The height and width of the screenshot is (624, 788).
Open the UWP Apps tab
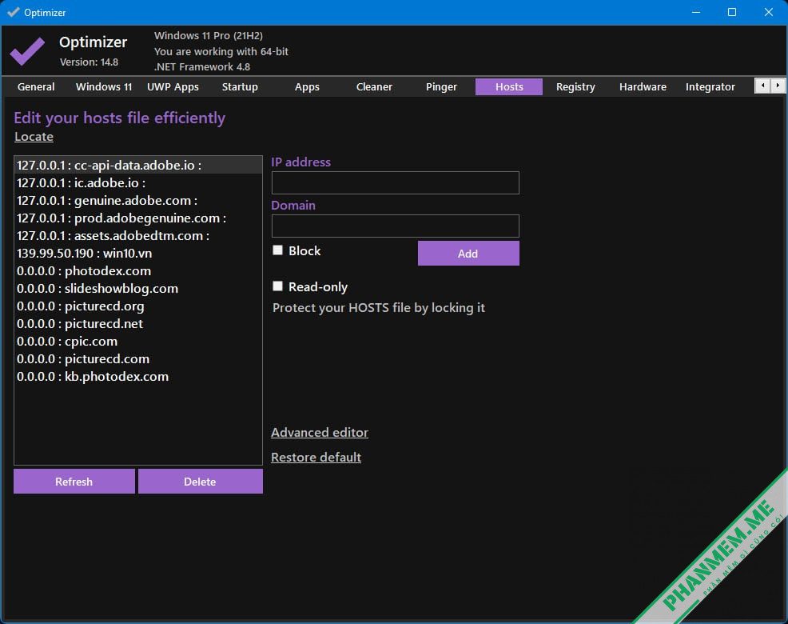(x=173, y=86)
